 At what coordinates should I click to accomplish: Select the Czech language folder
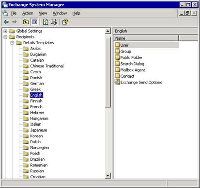(35, 72)
